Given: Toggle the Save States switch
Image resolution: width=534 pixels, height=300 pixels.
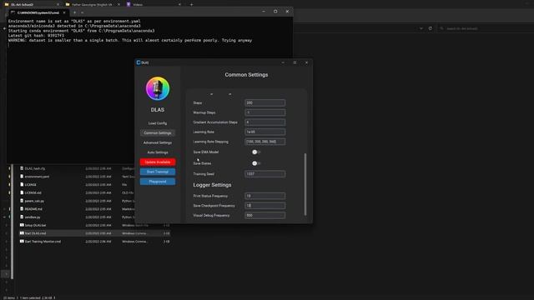Looking at the screenshot, I should [256, 163].
